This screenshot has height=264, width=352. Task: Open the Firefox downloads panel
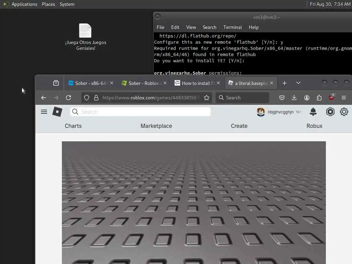pos(294,98)
